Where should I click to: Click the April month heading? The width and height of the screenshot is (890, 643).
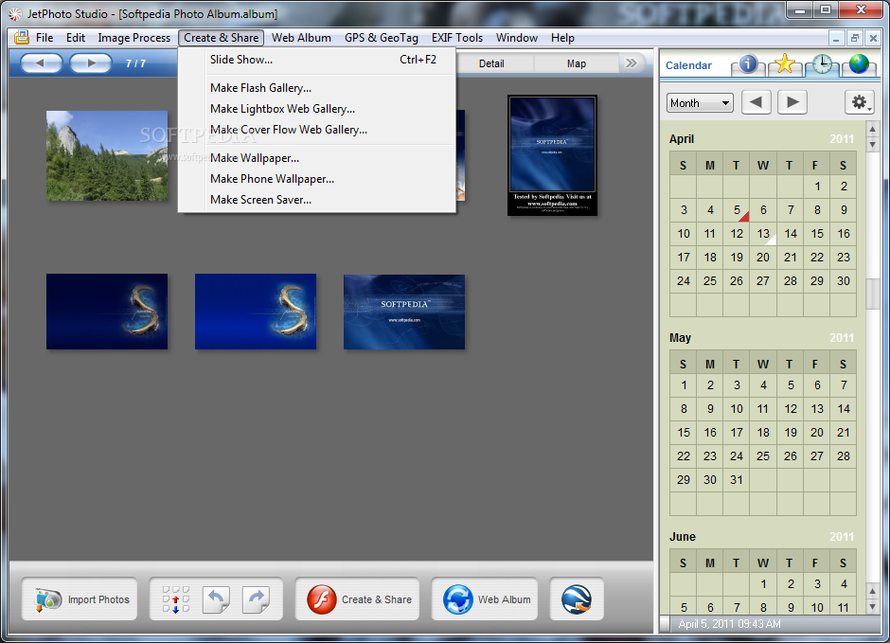click(682, 139)
